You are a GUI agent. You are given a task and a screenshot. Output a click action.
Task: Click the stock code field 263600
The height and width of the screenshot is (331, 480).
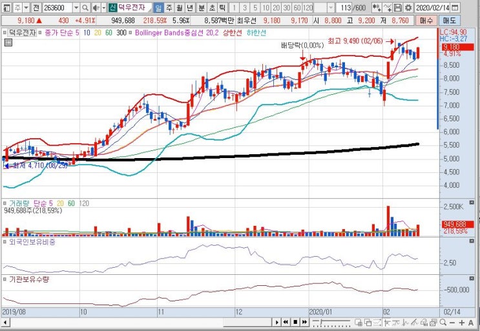click(57, 7)
